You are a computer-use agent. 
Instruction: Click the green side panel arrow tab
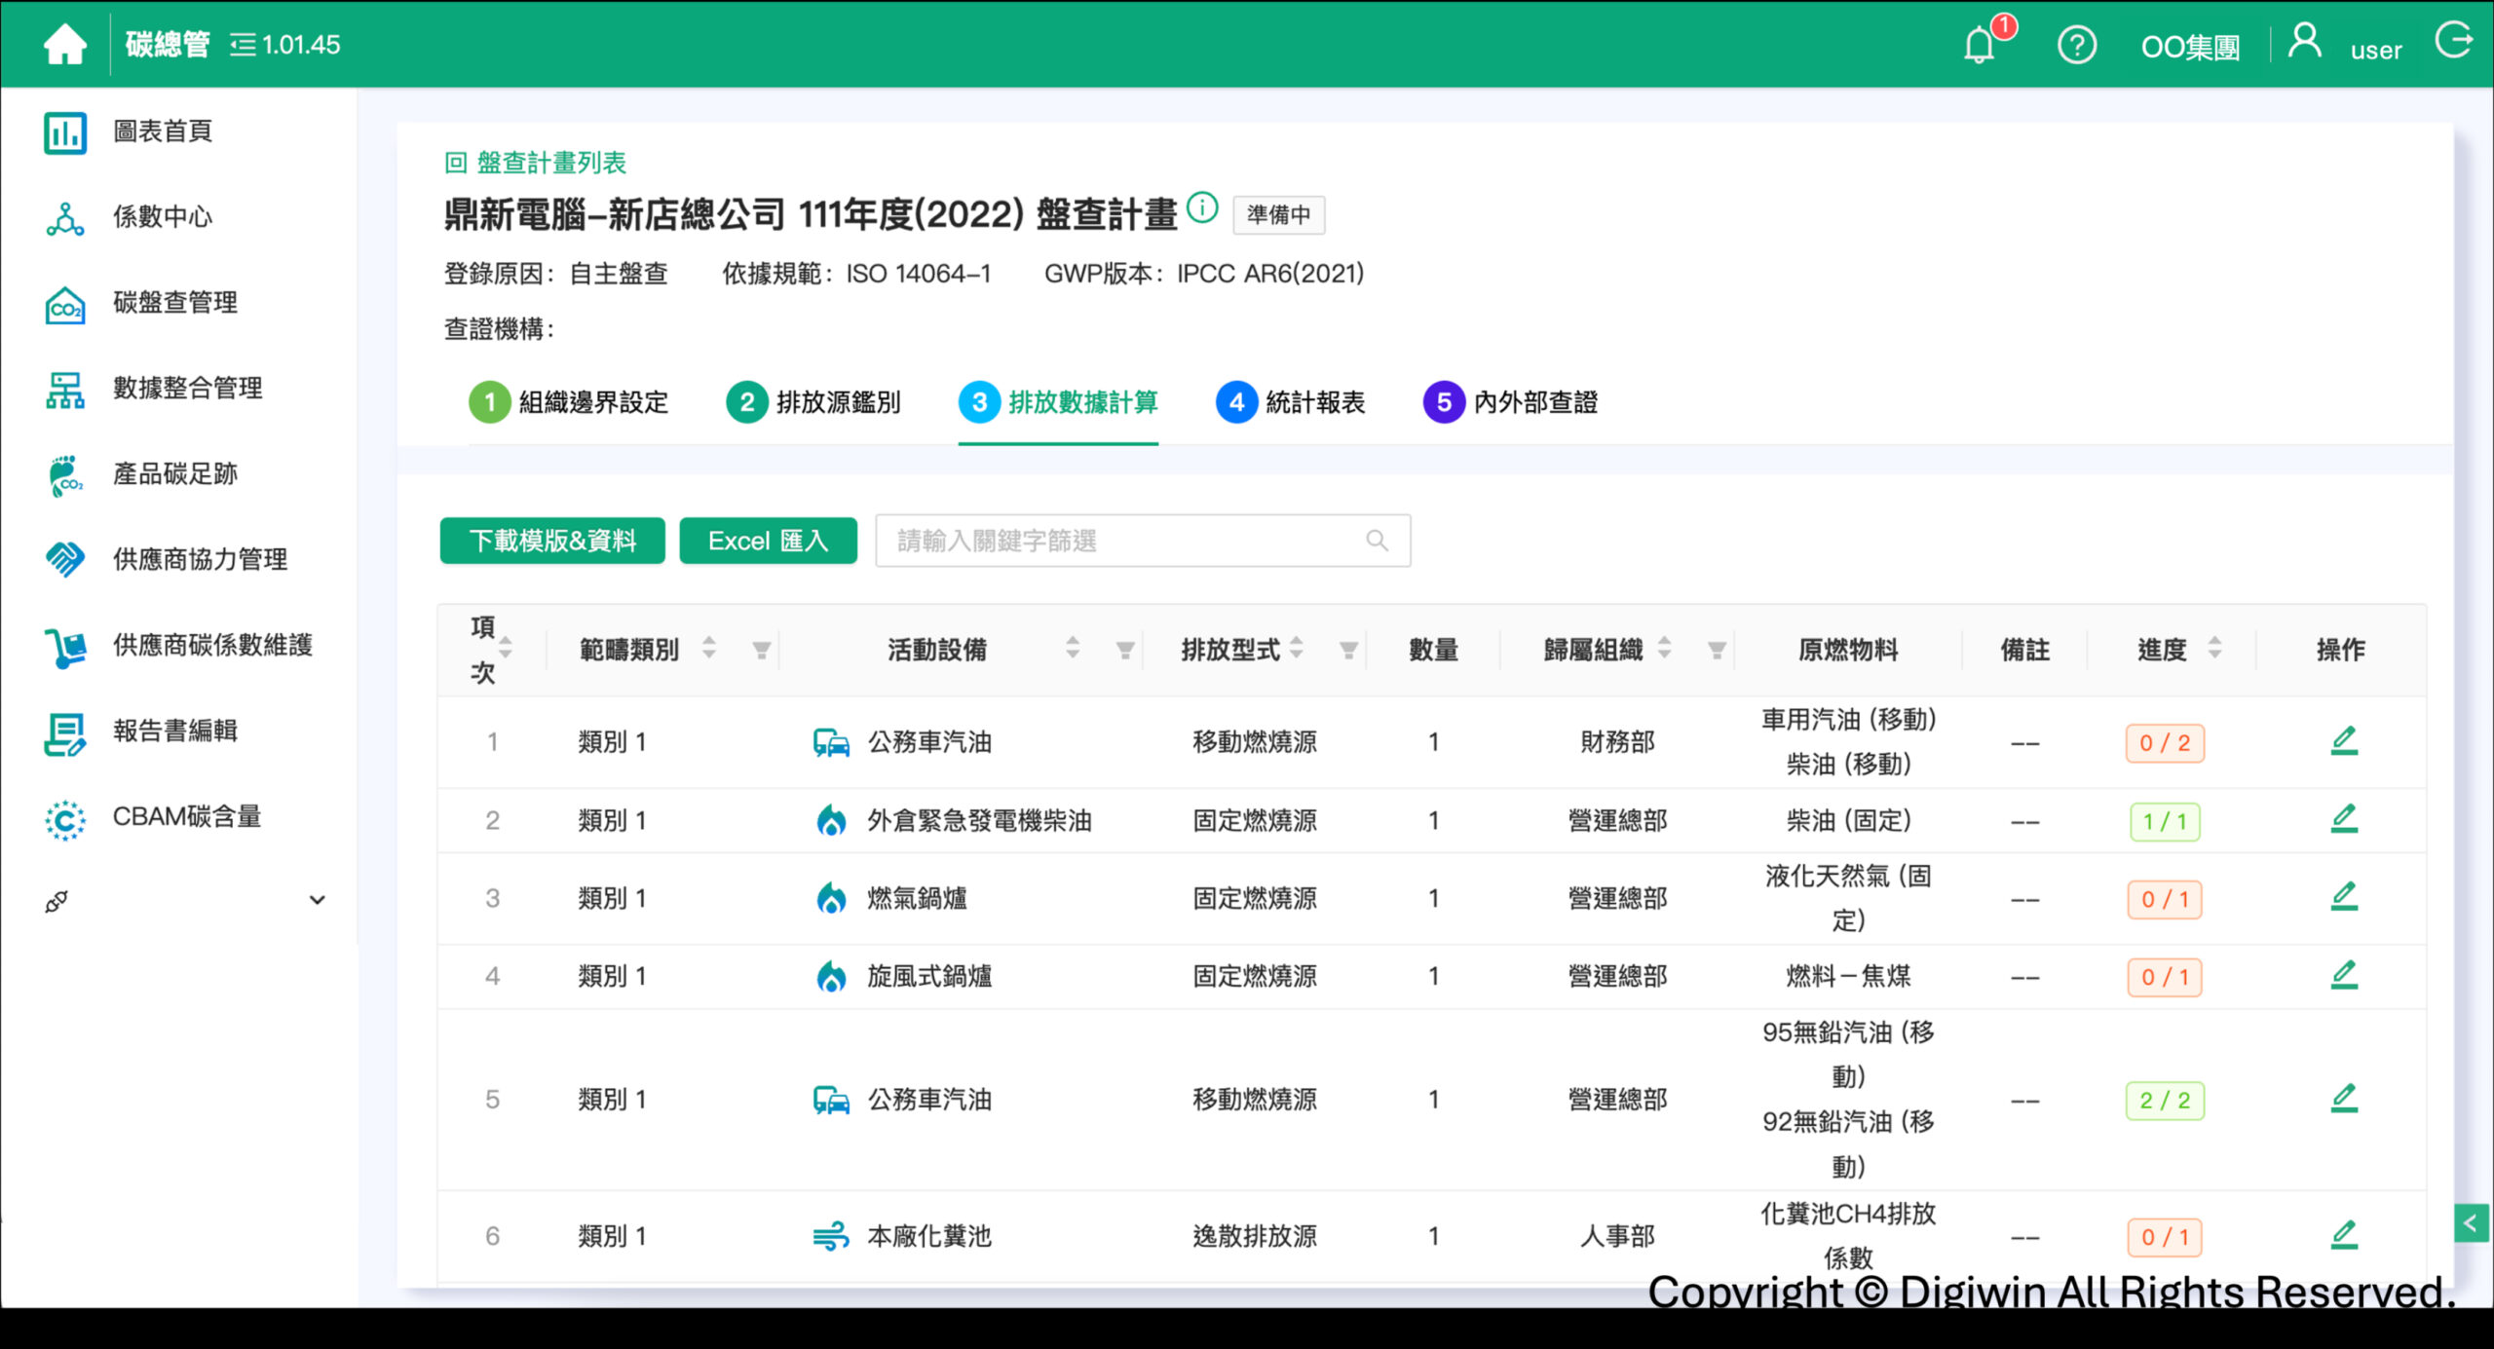[x=2471, y=1222]
